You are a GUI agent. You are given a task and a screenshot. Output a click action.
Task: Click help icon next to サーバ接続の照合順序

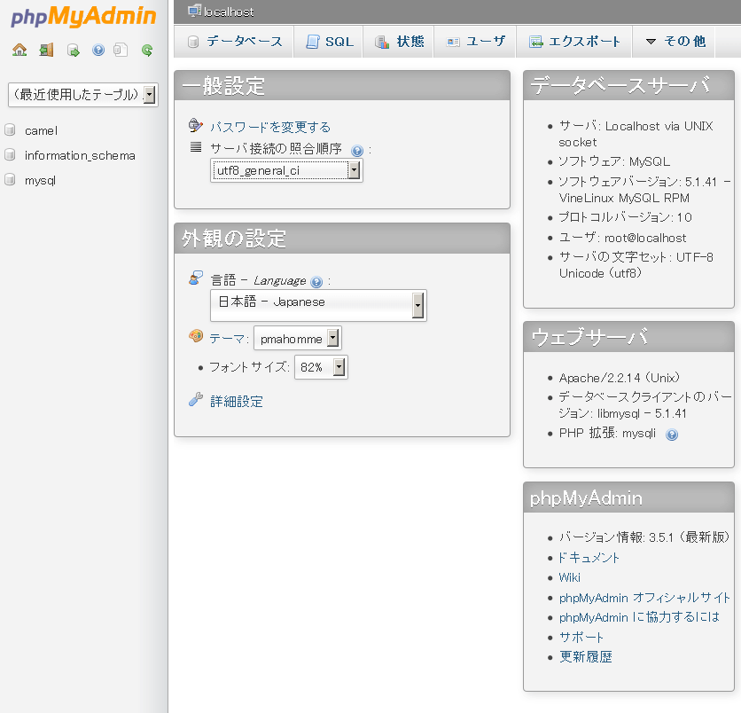pos(357,151)
